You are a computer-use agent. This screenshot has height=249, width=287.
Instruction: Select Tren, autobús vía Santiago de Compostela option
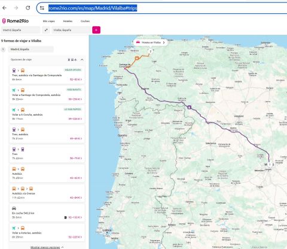click(47, 75)
